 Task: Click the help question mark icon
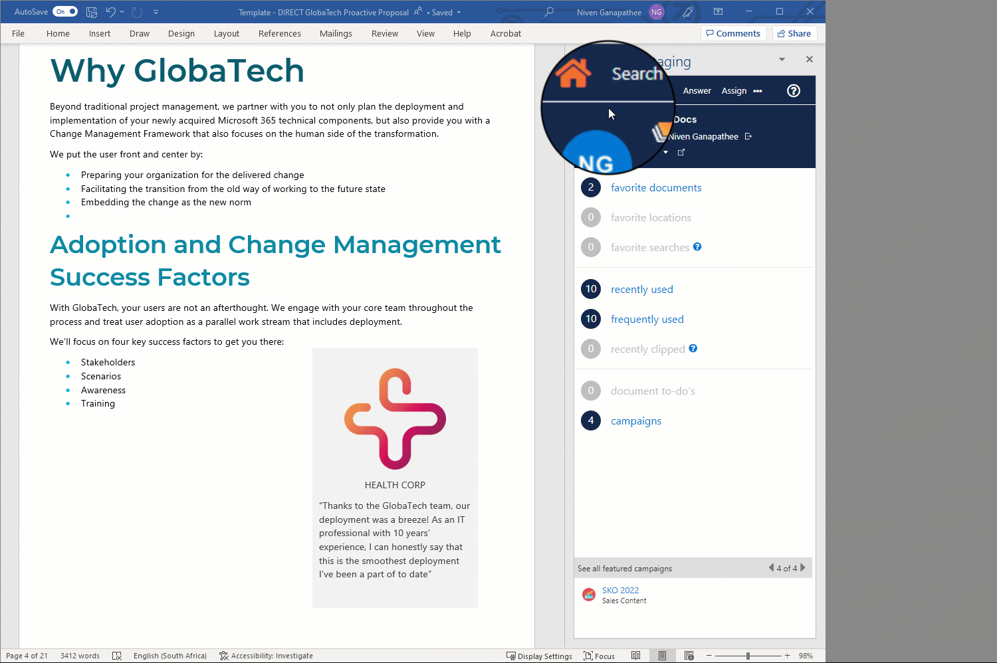794,91
